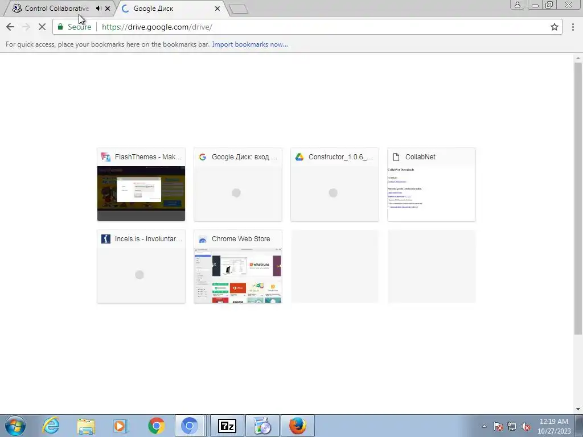Screen dimensions: 583x437
Task: Open the Constructor_1.0.6 Drive tile
Action: click(335, 184)
